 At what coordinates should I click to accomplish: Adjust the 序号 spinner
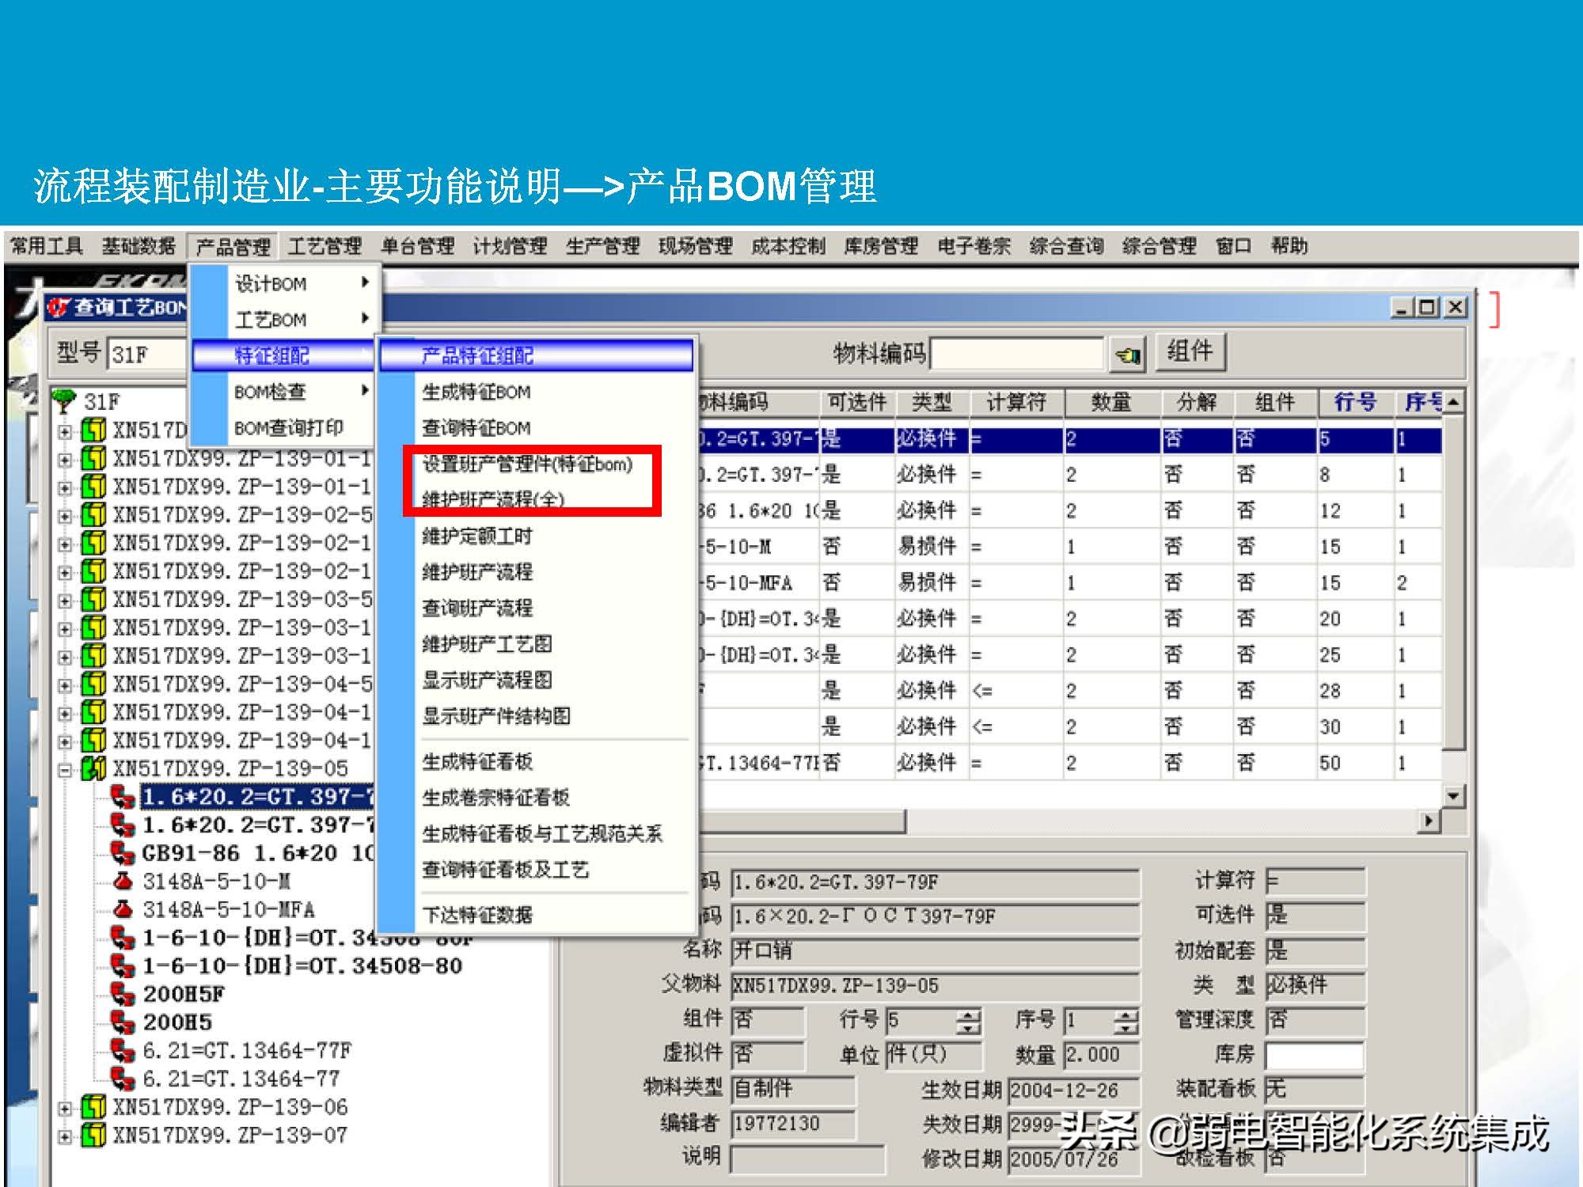(x=1126, y=1022)
